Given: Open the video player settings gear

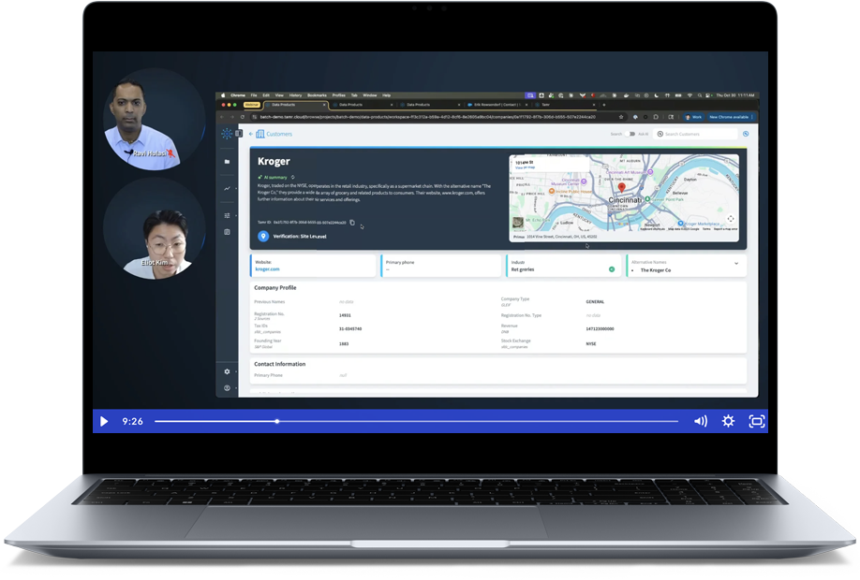Looking at the screenshot, I should tap(728, 421).
